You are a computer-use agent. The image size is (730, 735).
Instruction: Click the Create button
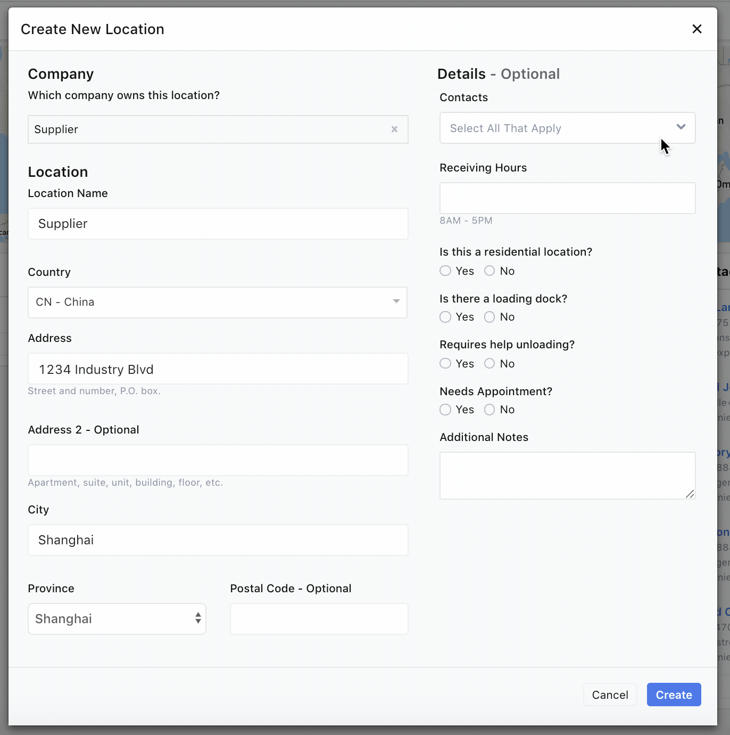[674, 695]
